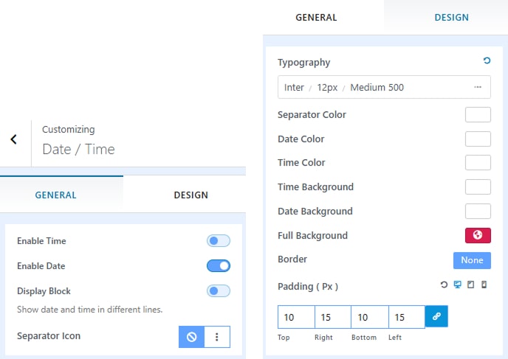Select the no-separator icon option
508x359 pixels.
191,336
